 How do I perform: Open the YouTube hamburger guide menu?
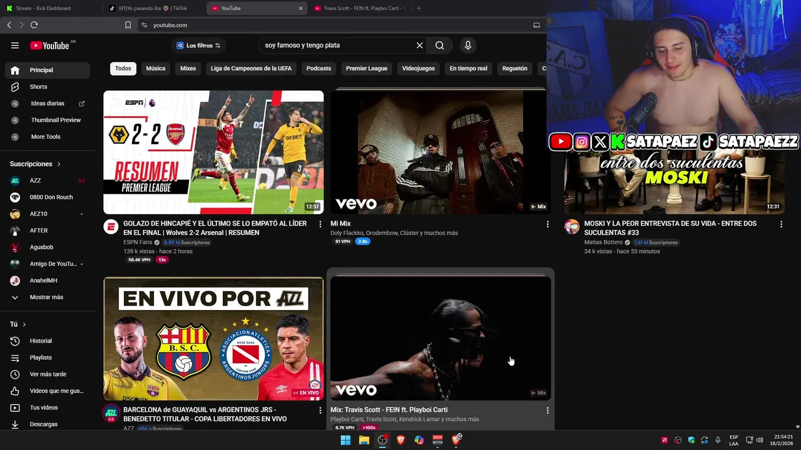point(15,45)
